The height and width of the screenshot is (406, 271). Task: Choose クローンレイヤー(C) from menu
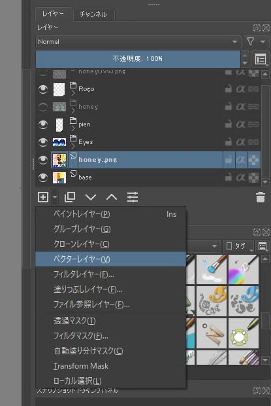(111, 244)
